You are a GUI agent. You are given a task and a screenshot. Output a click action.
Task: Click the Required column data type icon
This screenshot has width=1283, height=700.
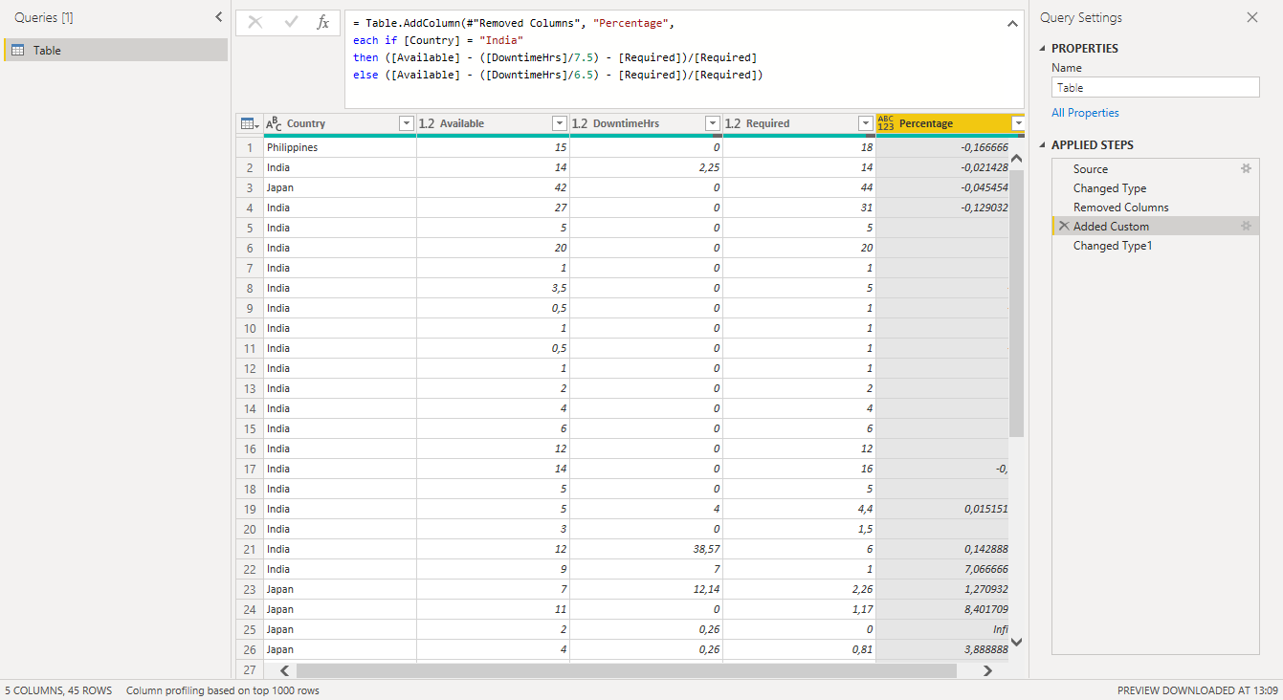733,123
